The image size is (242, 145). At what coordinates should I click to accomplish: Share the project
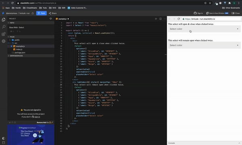(x=52, y=13)
